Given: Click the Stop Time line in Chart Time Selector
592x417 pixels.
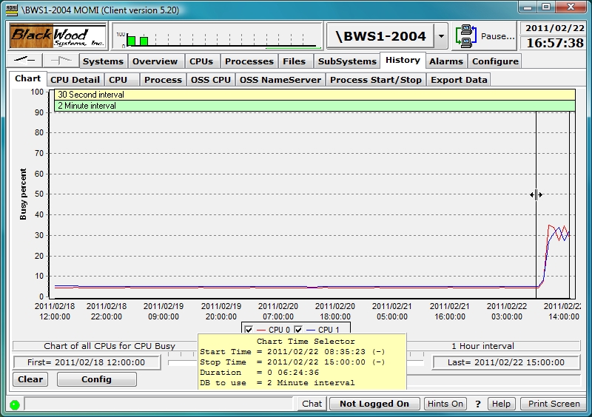Looking at the screenshot, I should 292,362.
